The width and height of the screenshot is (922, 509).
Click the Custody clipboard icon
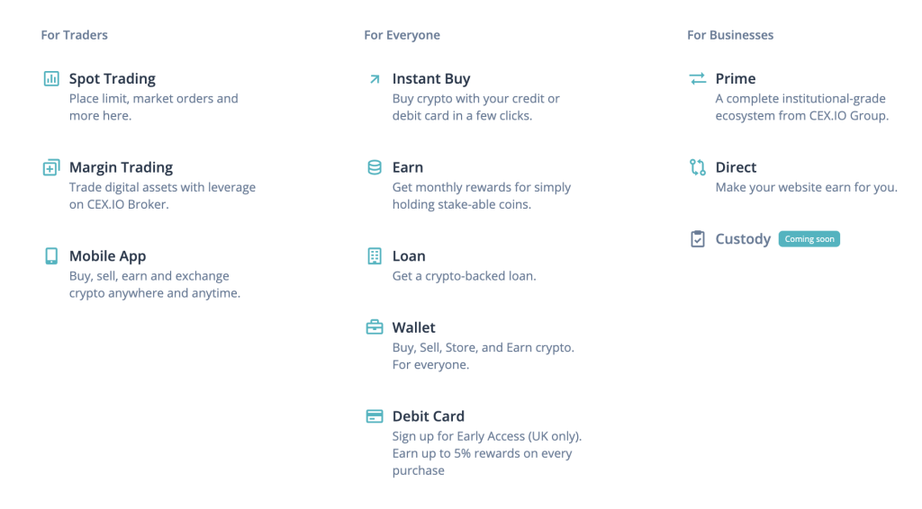click(698, 239)
